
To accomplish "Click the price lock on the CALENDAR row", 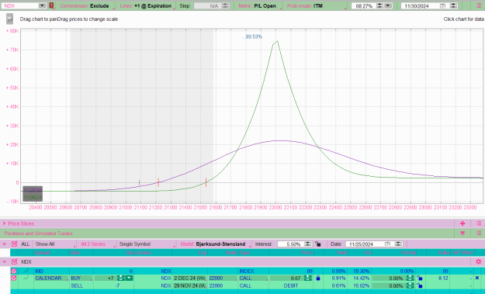I will [x=318, y=278].
